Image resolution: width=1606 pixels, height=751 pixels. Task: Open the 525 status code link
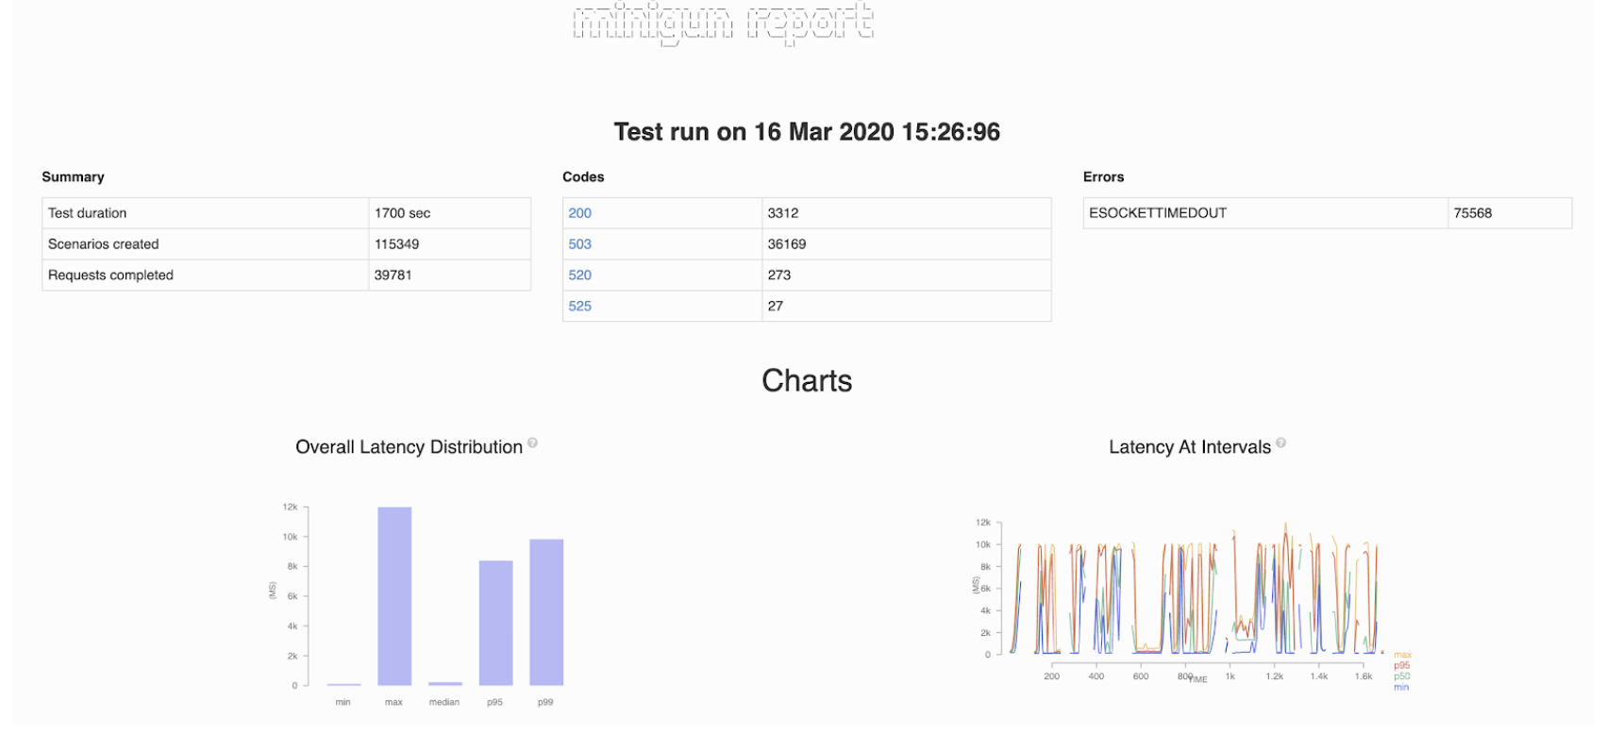(579, 307)
